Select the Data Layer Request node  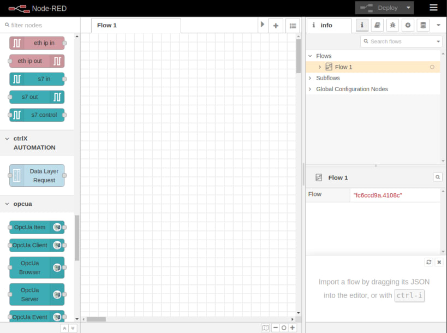[37, 176]
